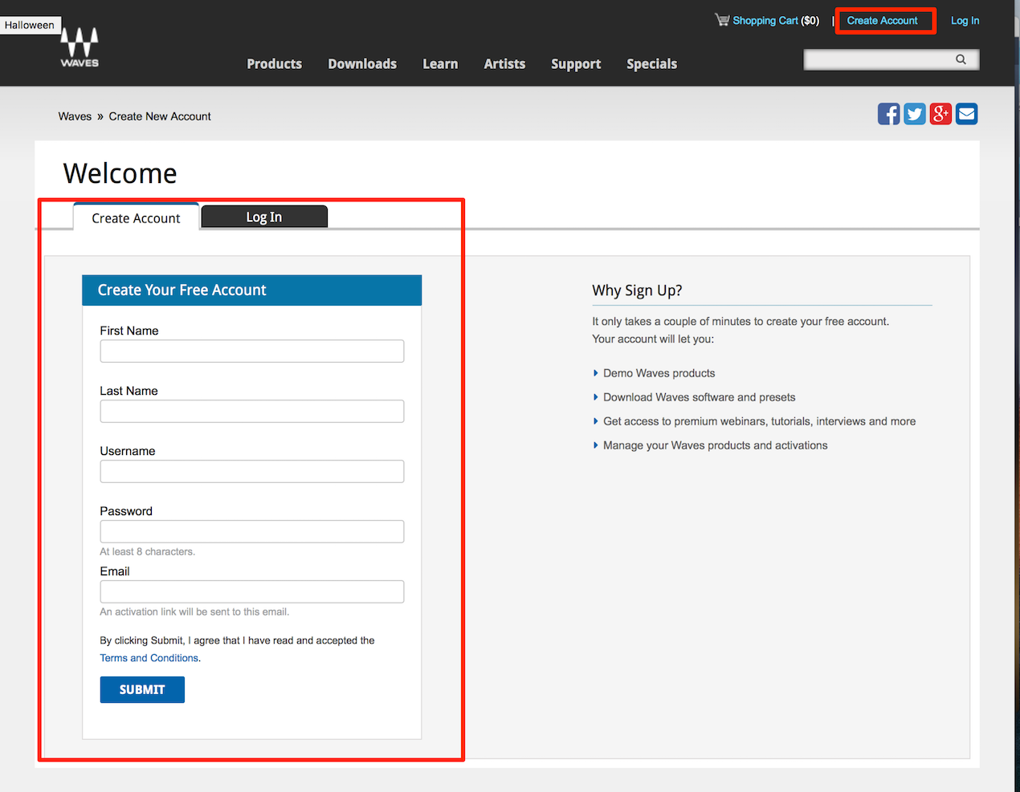Click the Waves logo in header

tap(80, 47)
